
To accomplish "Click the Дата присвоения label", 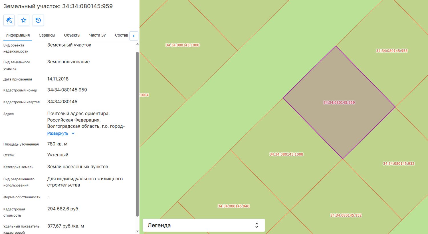I will pos(18,79).
